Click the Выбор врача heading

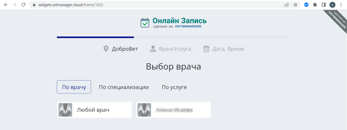pyautogui.click(x=173, y=66)
